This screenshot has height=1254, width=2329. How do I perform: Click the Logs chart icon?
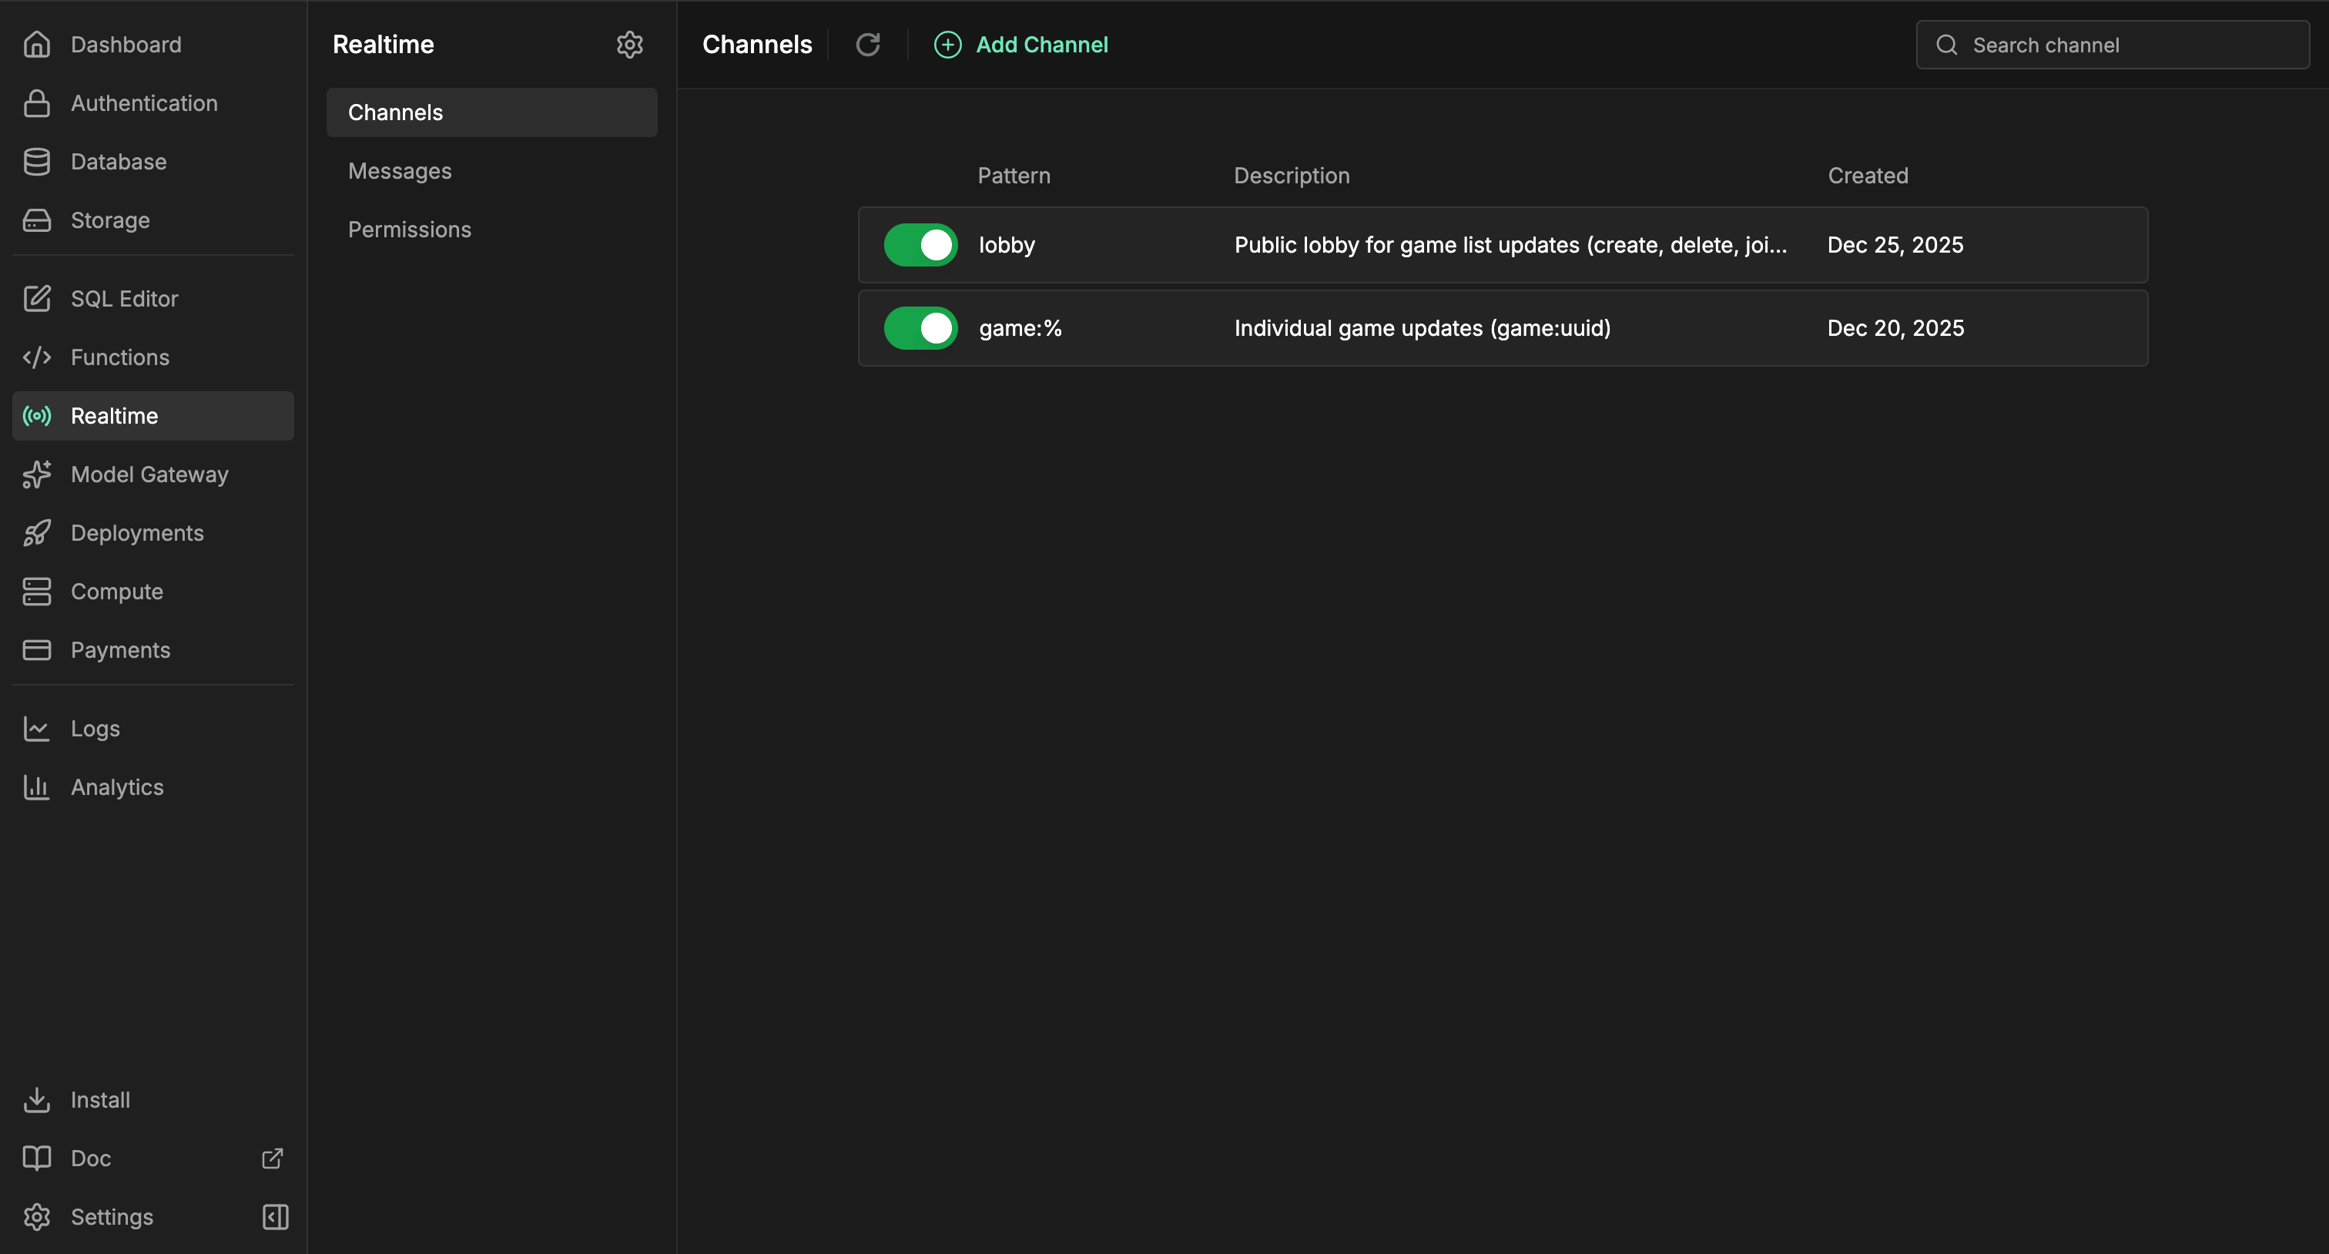click(36, 729)
